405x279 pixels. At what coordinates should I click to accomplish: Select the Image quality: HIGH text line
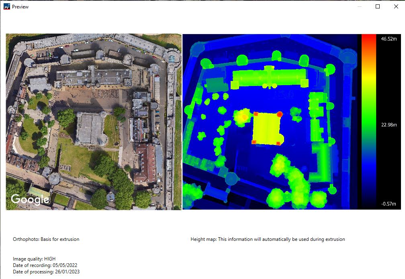pos(34,259)
